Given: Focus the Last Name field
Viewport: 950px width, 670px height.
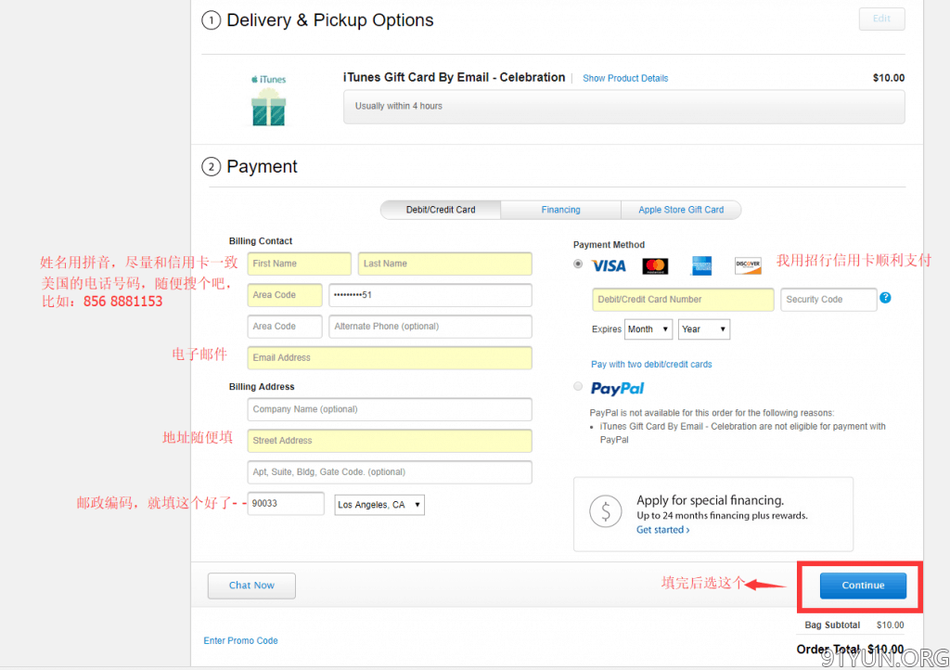Looking at the screenshot, I should click(444, 264).
